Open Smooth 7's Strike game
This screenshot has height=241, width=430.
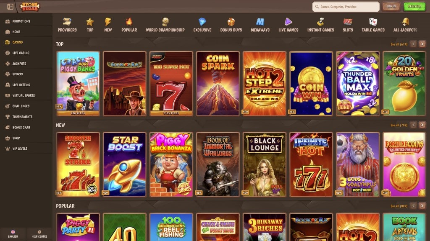pyautogui.click(x=78, y=164)
